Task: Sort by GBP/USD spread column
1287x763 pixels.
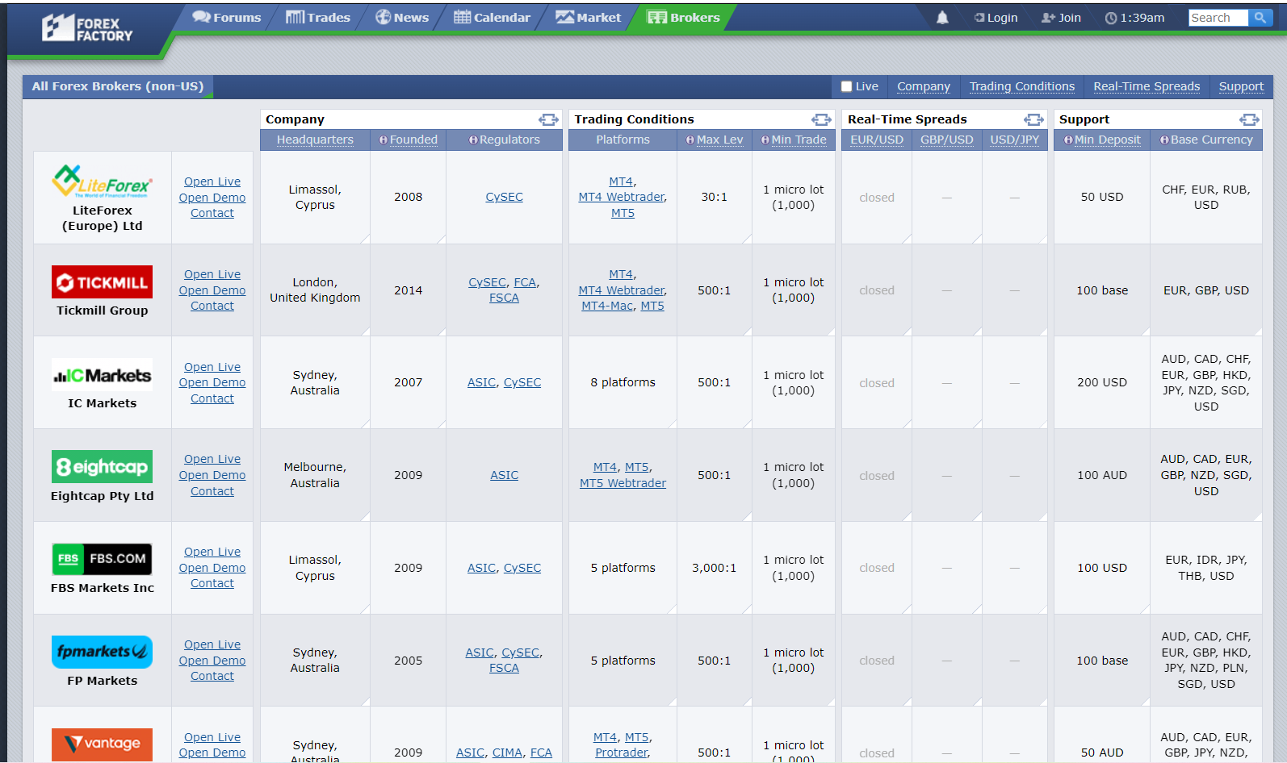Action: point(946,140)
